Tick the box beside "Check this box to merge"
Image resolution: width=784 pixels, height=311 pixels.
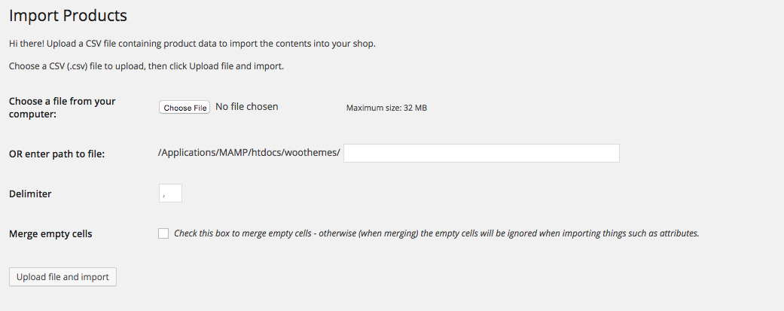point(163,233)
